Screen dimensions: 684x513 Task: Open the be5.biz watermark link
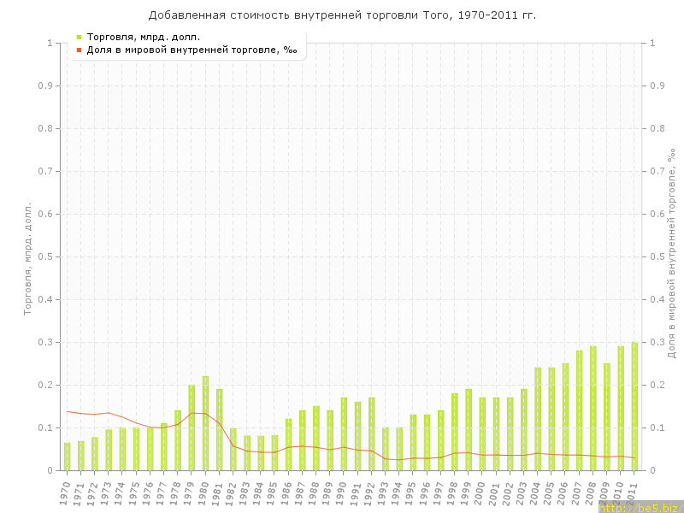coord(640,507)
